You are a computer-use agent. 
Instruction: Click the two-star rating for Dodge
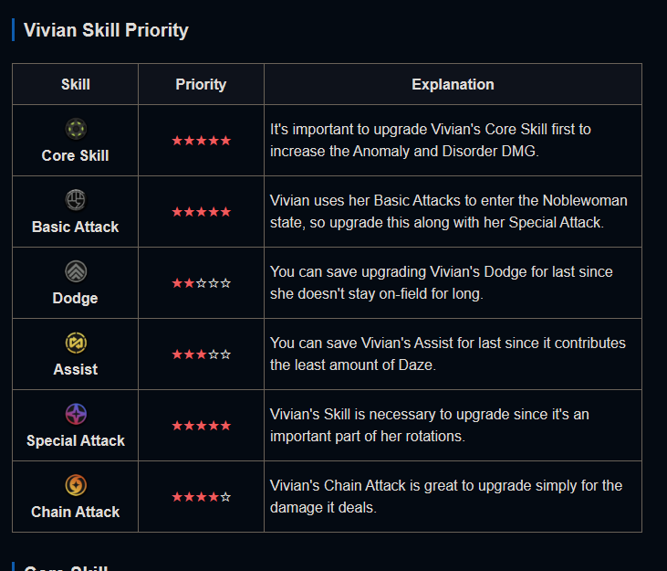(202, 283)
